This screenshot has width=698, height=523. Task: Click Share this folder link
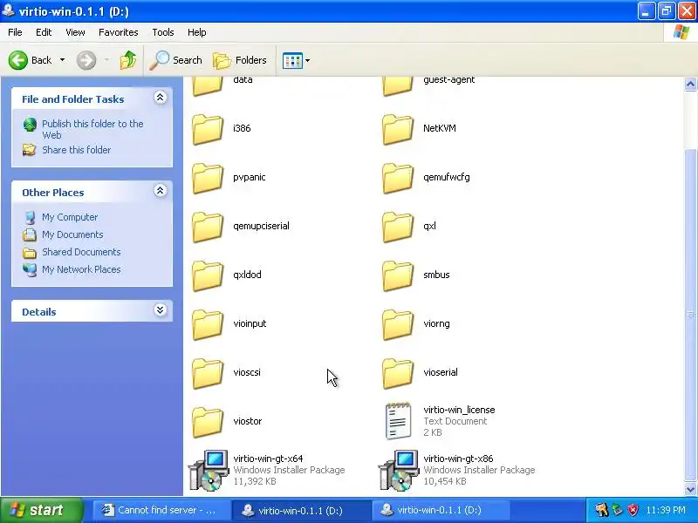[x=77, y=150]
